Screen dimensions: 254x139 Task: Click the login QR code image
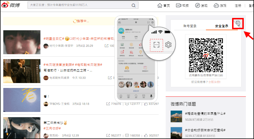206,55
